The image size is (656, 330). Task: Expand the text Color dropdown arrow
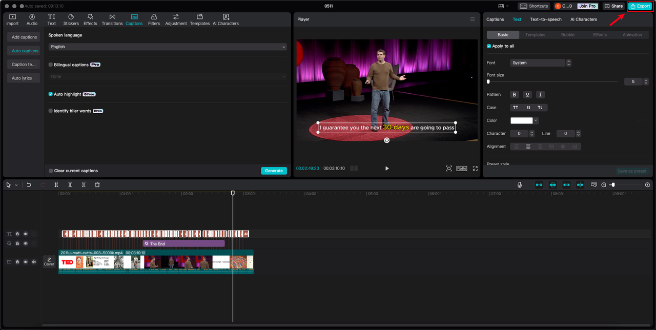pos(536,120)
